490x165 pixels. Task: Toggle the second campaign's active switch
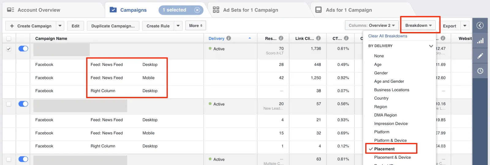point(23,104)
